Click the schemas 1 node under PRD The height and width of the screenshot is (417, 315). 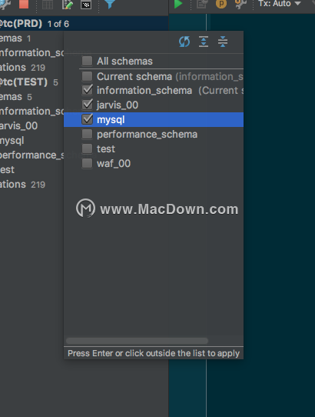tap(15, 38)
